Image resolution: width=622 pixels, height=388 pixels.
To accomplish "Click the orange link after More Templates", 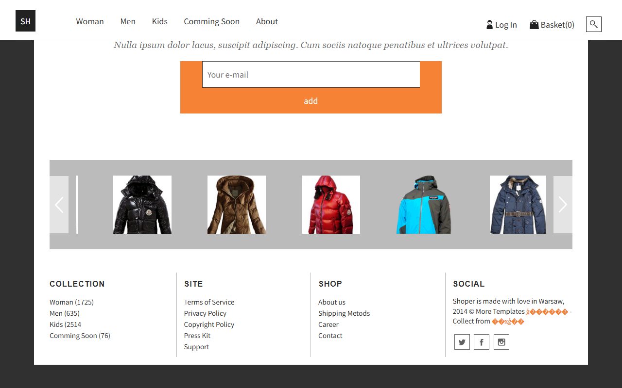I will [547, 311].
